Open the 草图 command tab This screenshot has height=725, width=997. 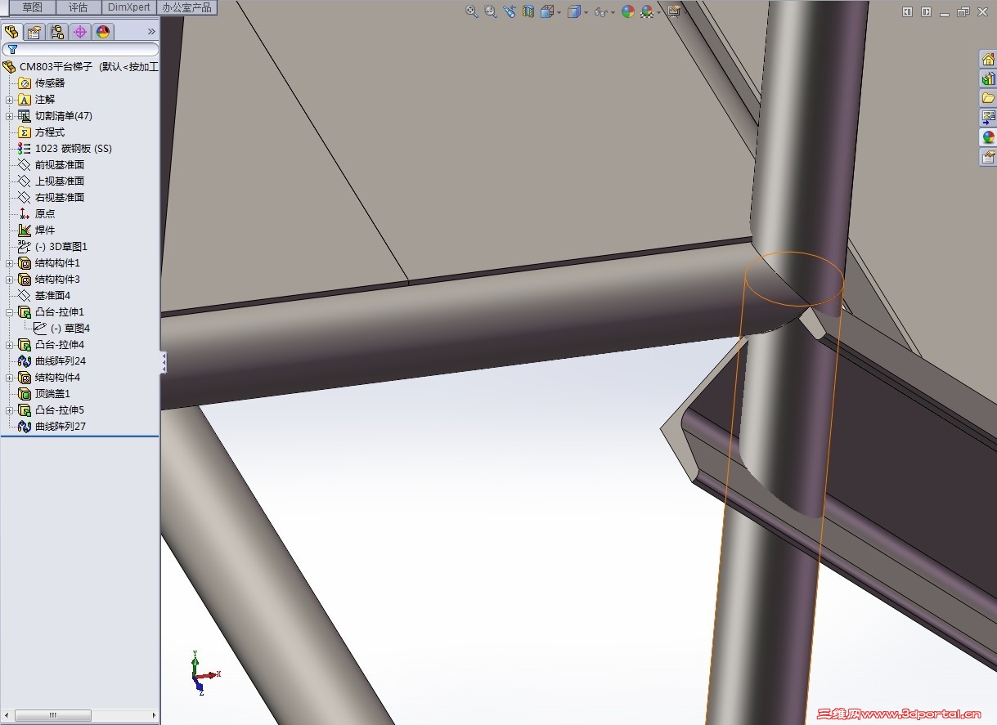tap(33, 7)
